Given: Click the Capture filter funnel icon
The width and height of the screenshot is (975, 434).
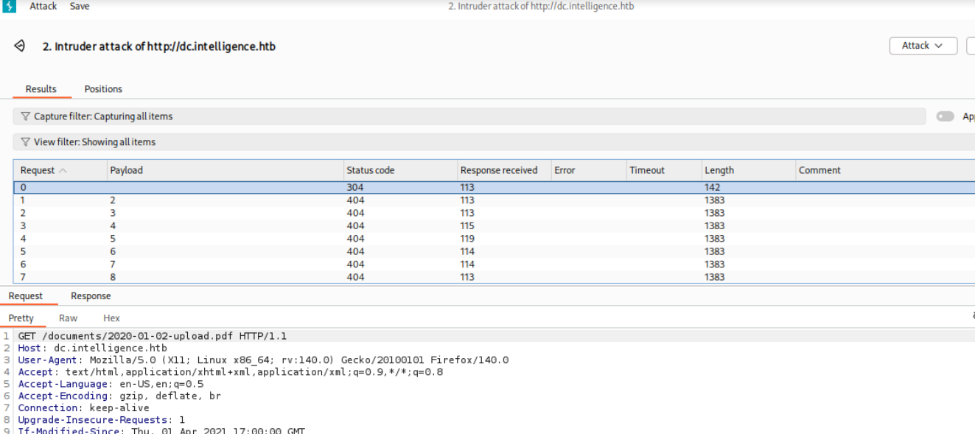Looking at the screenshot, I should point(25,116).
